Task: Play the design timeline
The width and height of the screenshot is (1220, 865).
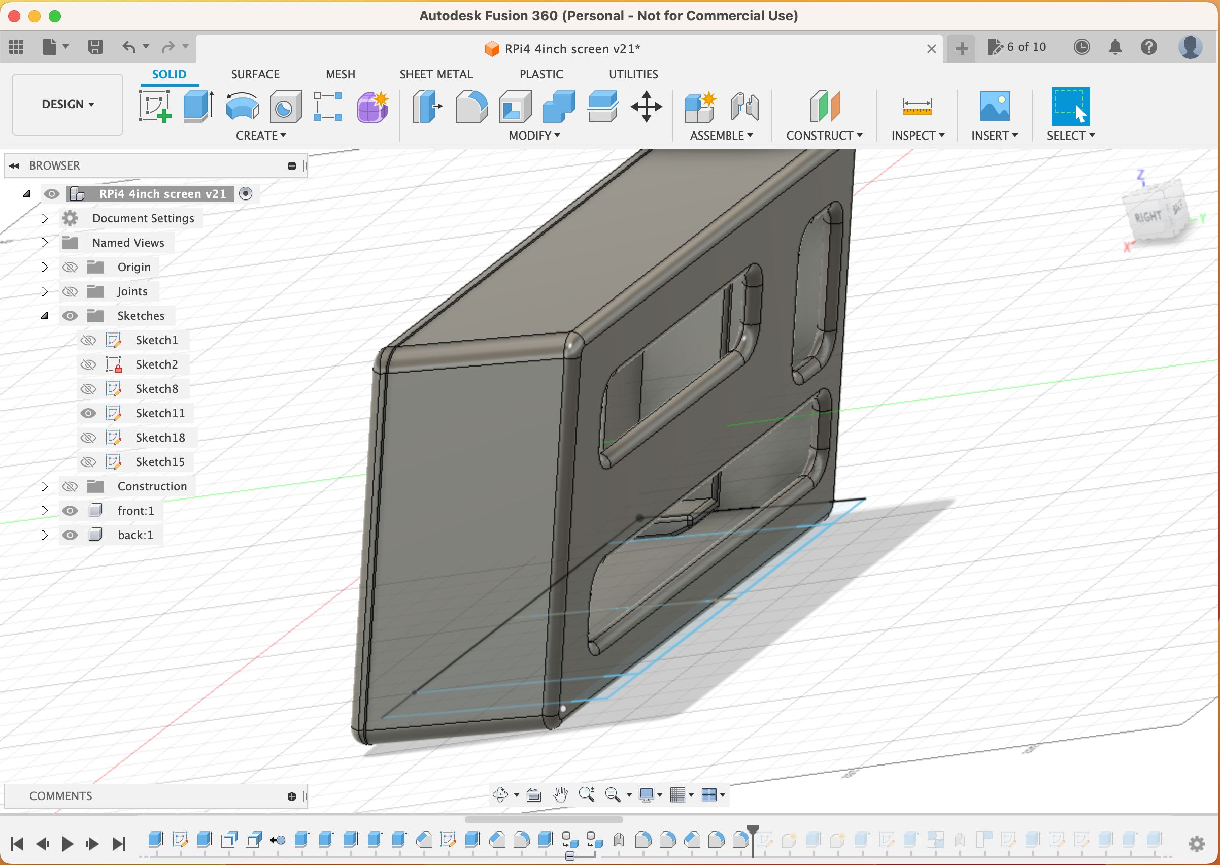Action: (x=66, y=843)
